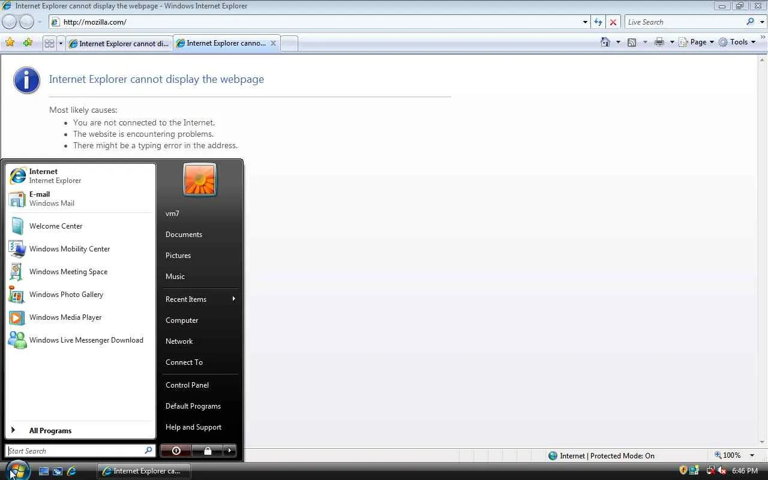Open the vm7 user folder
The height and width of the screenshot is (480, 768).
point(200,214)
